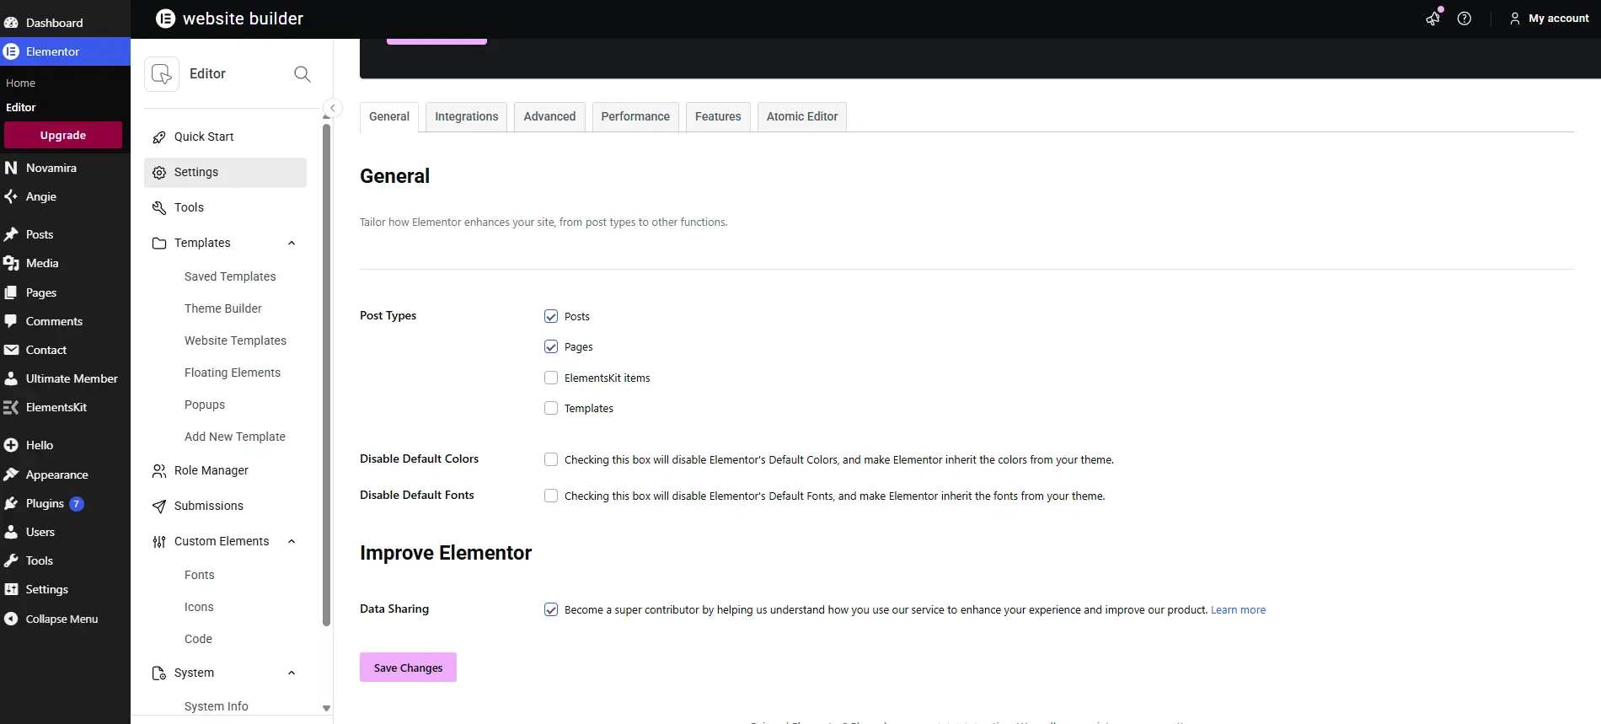Click the Settings gear icon in sidebar

159,172
